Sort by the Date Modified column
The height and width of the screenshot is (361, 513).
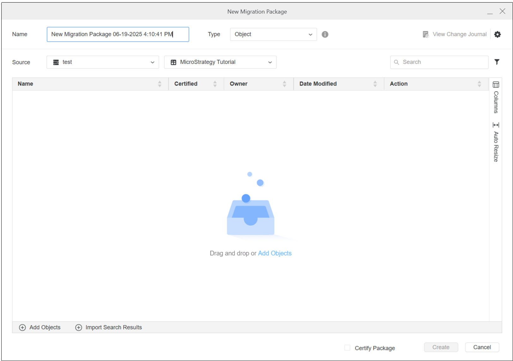318,84
